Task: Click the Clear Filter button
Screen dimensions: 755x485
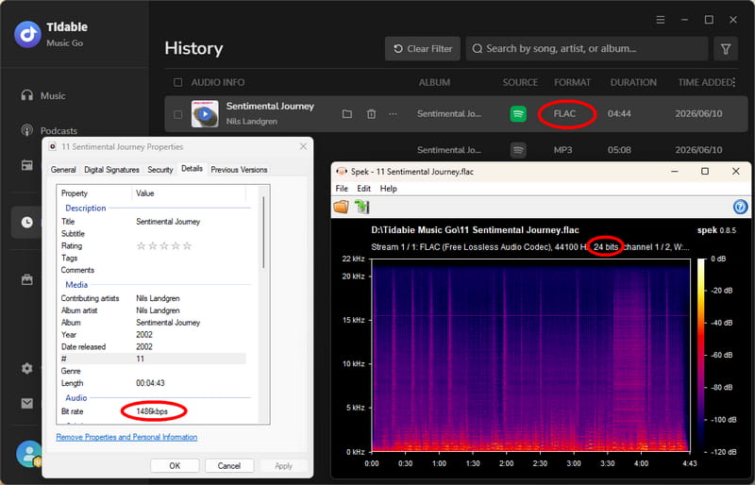Action: (x=423, y=49)
